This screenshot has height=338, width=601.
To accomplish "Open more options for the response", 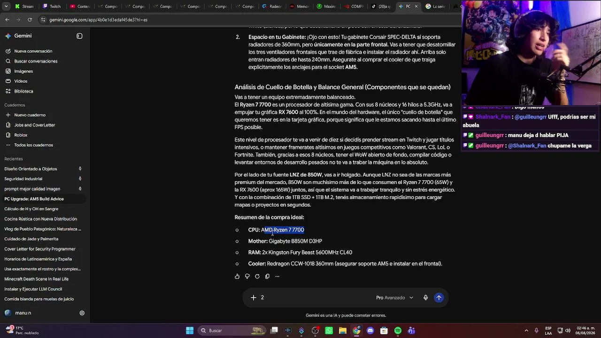I will pyautogui.click(x=277, y=277).
